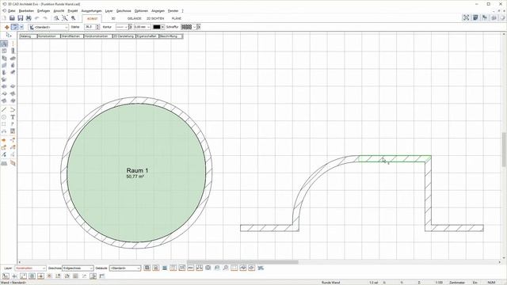Click the Stärke value field 36,5
This screenshot has height=285, width=507.
pyautogui.click(x=90, y=27)
